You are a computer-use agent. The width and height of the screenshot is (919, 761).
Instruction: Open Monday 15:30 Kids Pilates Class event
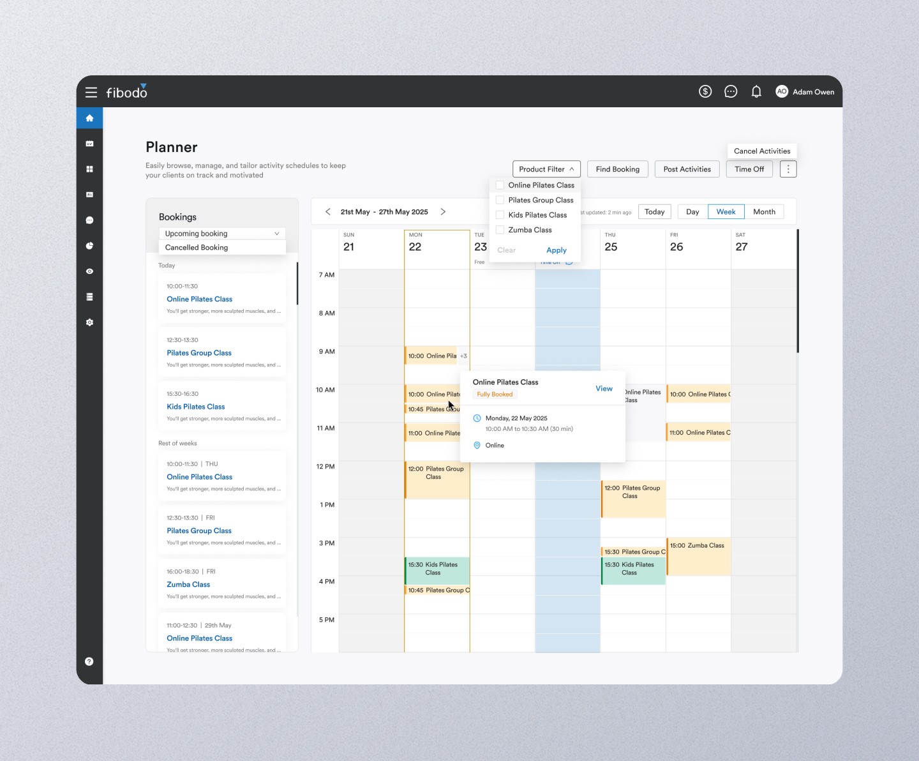[x=437, y=570]
